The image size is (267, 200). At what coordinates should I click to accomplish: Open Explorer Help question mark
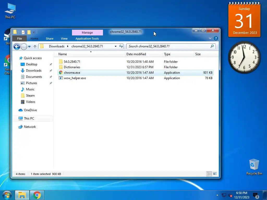click(x=216, y=38)
